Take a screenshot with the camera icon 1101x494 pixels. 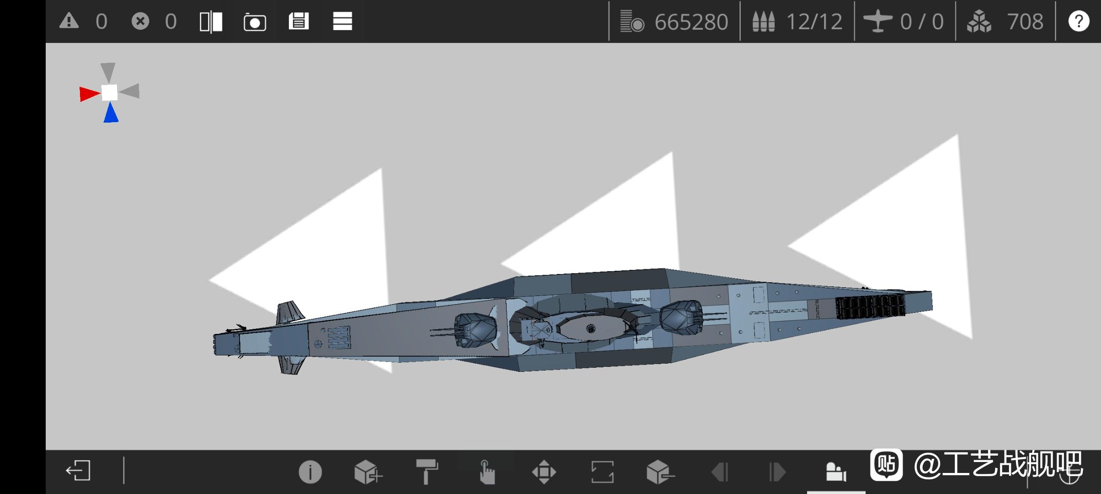tap(255, 21)
